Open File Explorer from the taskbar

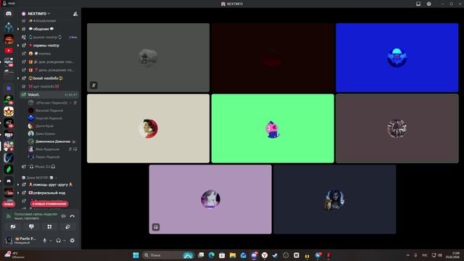[233, 255]
